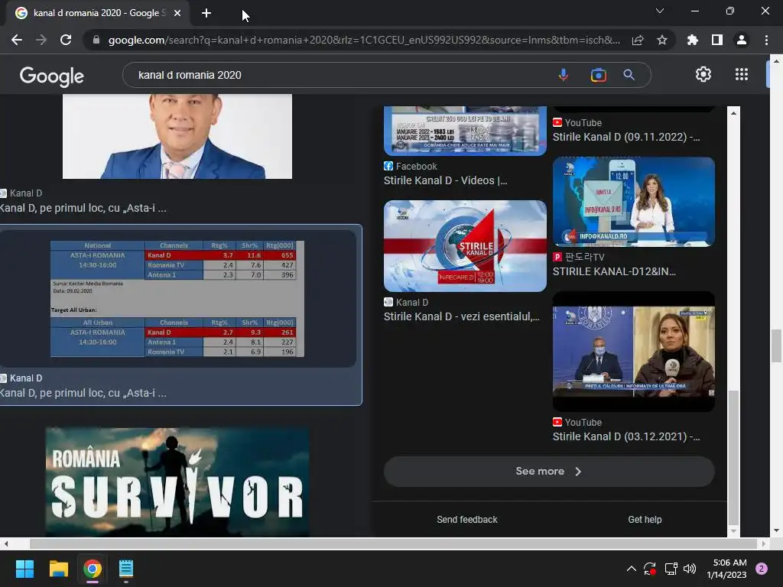Open Stirile Kanal D - Videos Facebook result
The width and height of the screenshot is (783, 587).
click(x=446, y=180)
